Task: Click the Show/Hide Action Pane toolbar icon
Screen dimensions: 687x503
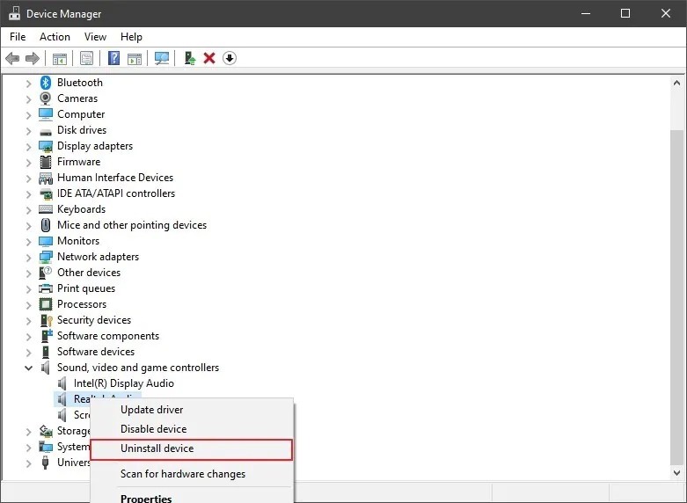Action: (135, 58)
